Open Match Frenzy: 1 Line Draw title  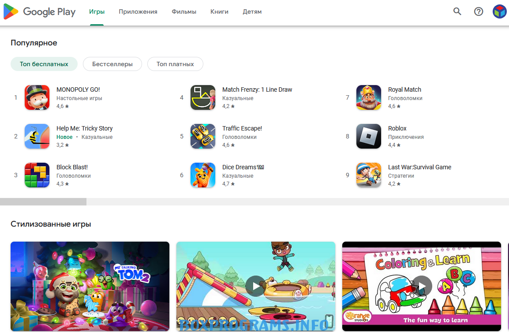257,90
